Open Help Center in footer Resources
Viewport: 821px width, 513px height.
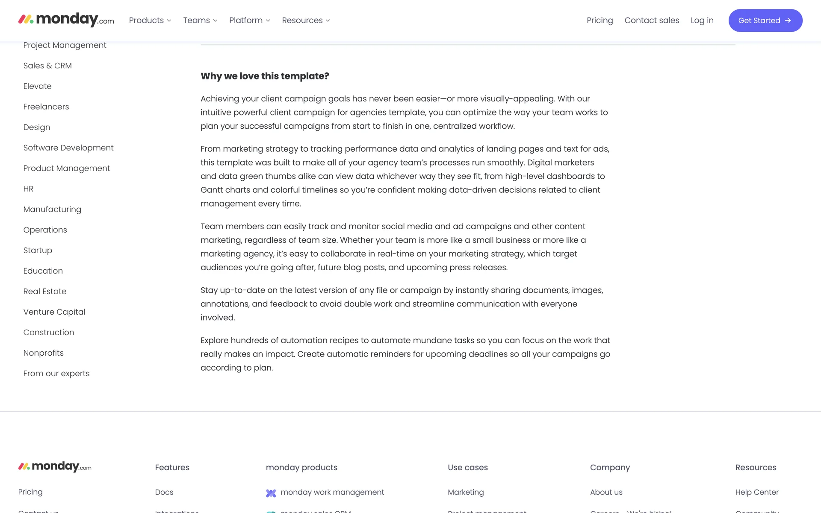757,492
